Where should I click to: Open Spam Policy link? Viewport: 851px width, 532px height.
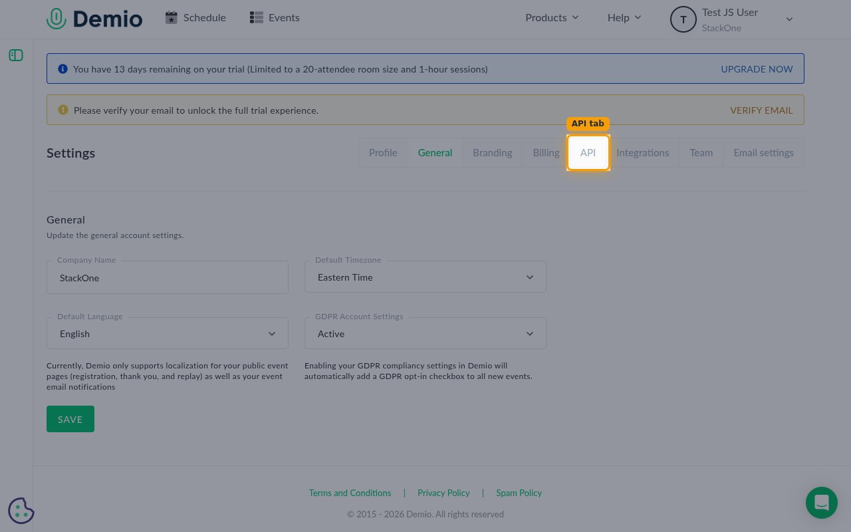pos(519,493)
